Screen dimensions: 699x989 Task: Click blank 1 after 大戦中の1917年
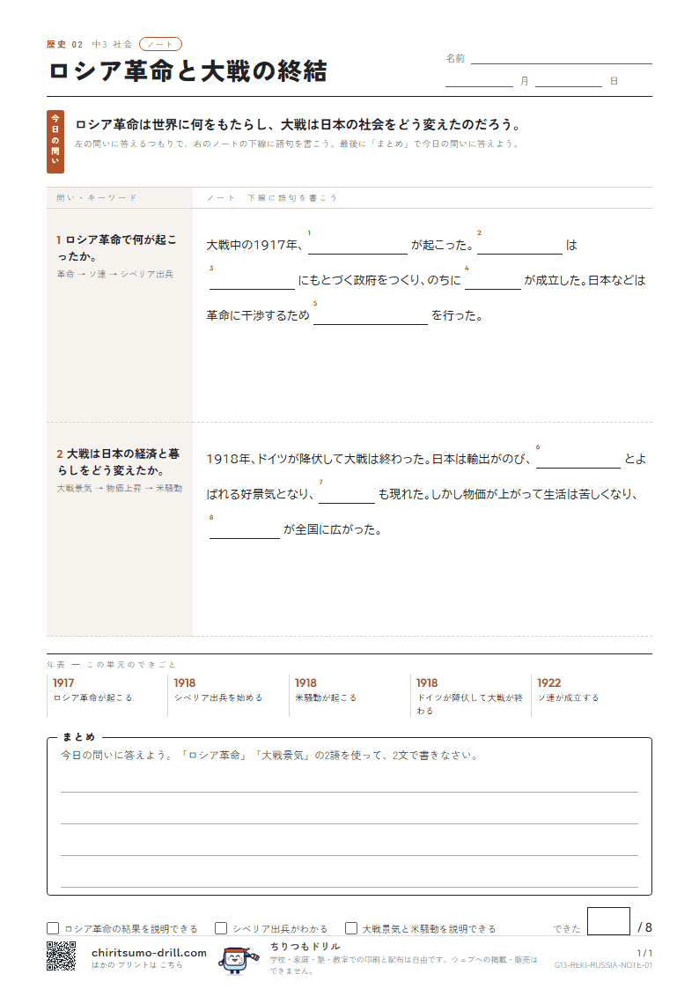tap(357, 246)
